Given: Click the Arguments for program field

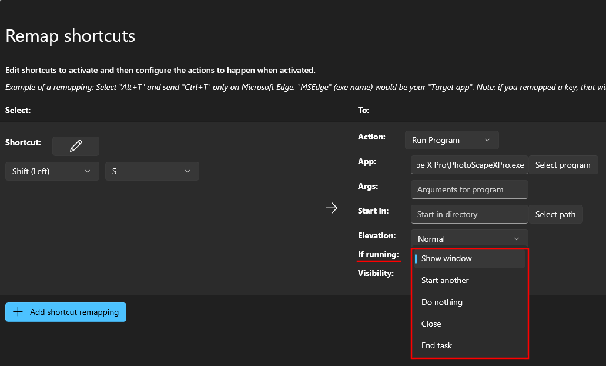Looking at the screenshot, I should pyautogui.click(x=469, y=189).
